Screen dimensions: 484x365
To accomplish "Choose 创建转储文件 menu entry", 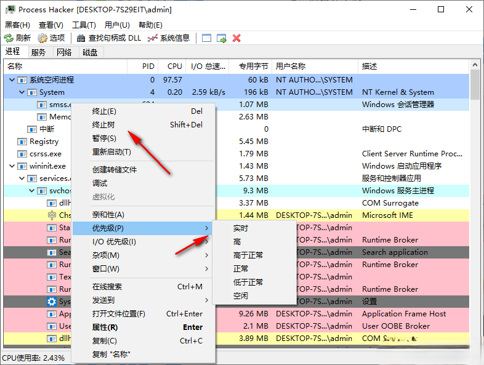I will 143,170.
